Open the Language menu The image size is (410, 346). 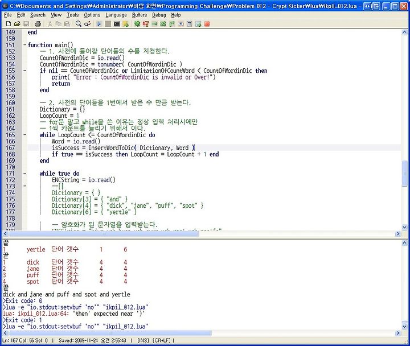click(x=116, y=15)
